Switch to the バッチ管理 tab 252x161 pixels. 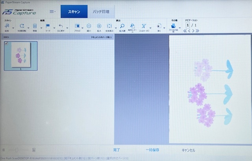pos(101,11)
